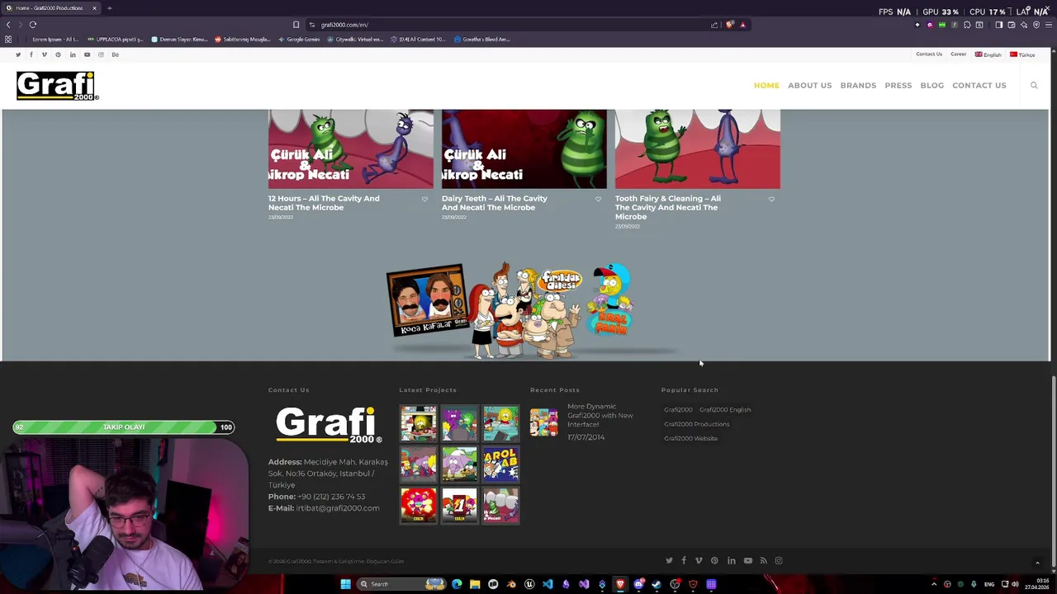Open 'Tooth Fairy & Cleaning' video title
1057x594 pixels.
click(668, 207)
